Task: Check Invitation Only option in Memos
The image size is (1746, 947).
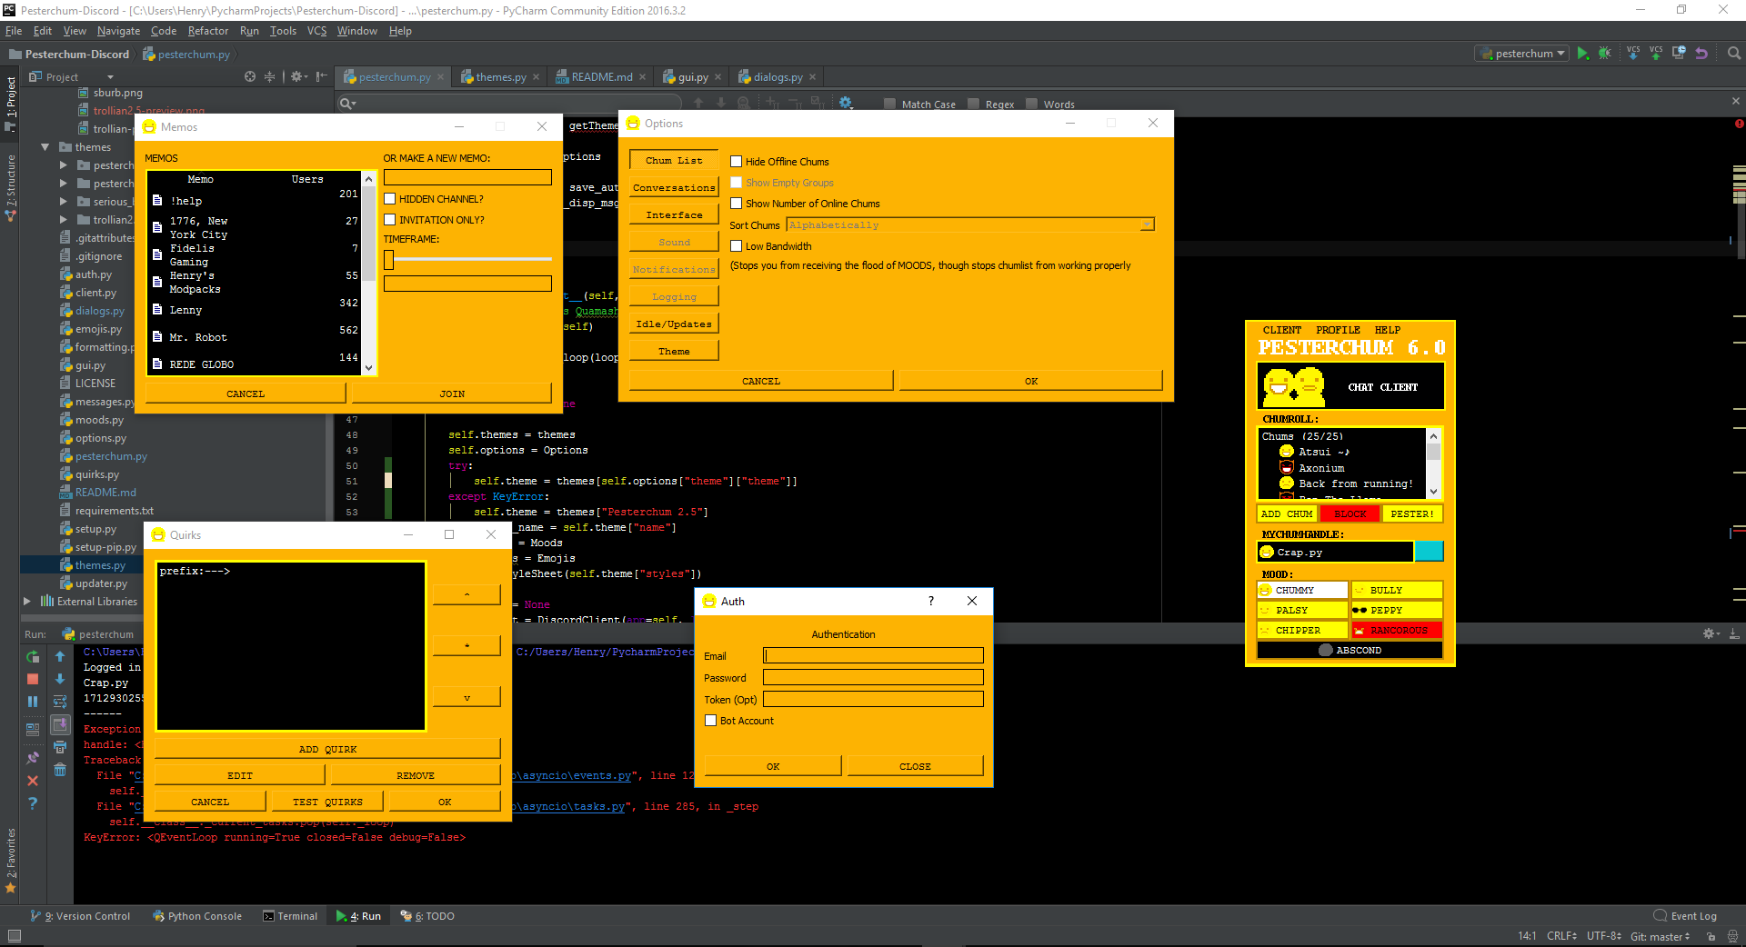Action: pos(390,220)
